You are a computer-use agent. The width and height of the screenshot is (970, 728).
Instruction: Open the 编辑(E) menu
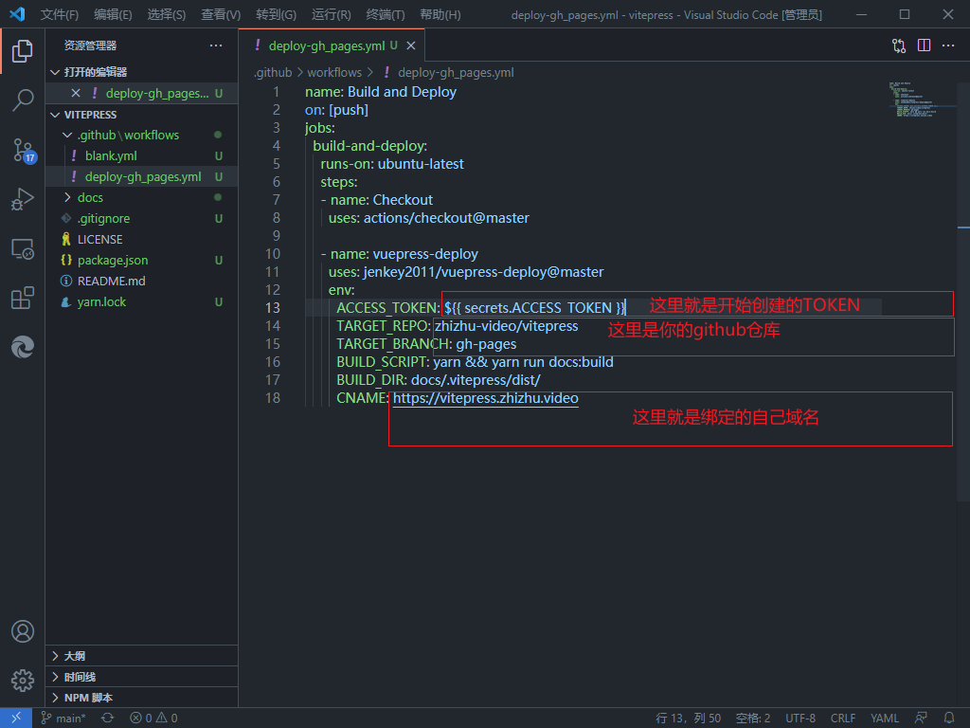tap(113, 14)
